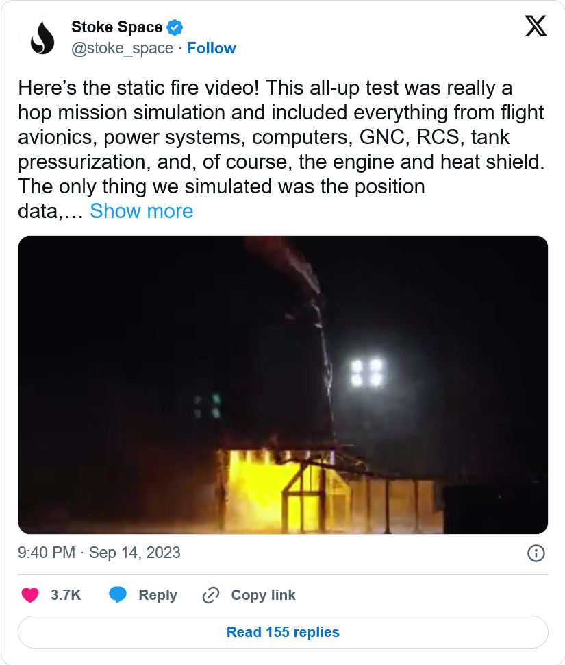
Task: Click the chain link copy icon
Action: click(x=210, y=595)
